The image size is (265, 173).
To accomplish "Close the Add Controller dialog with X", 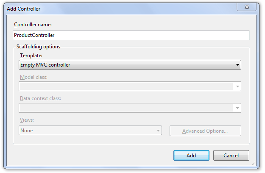I will point(247,7).
